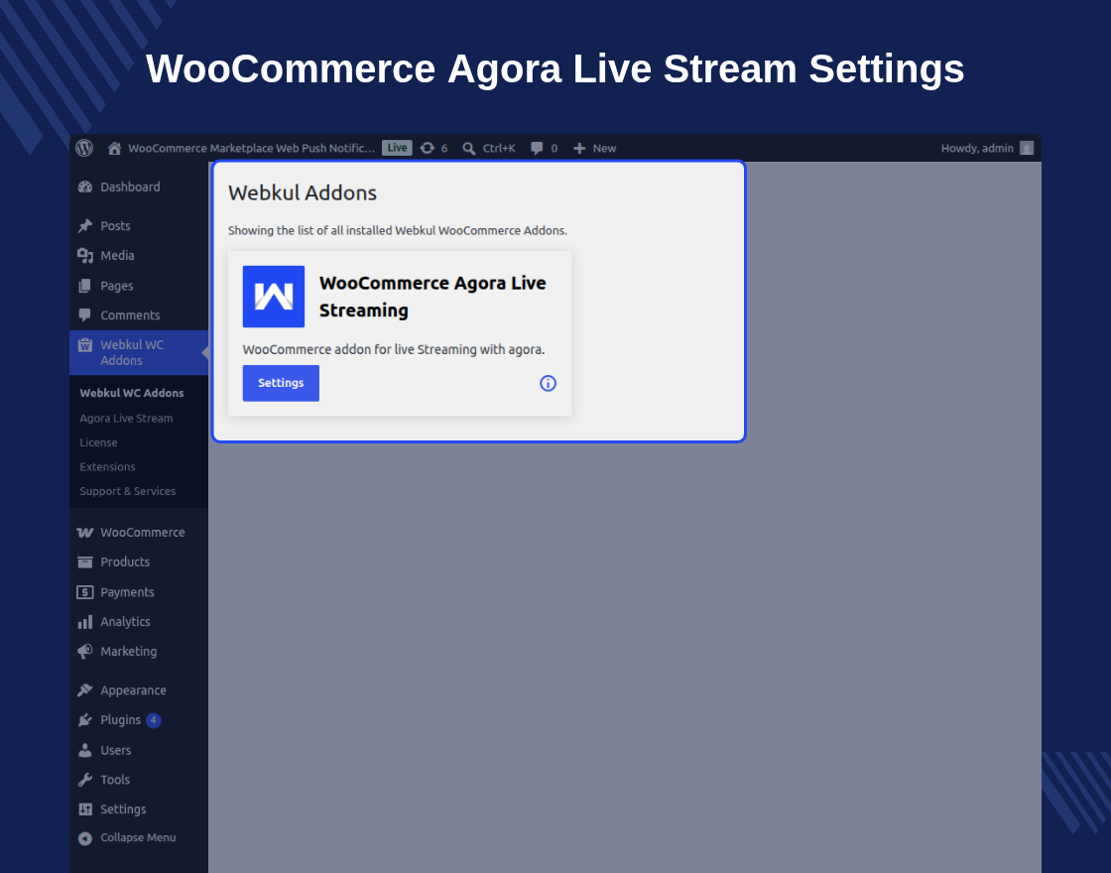
Task: Click the Settings sliders icon in sidebar
Action: click(x=85, y=810)
